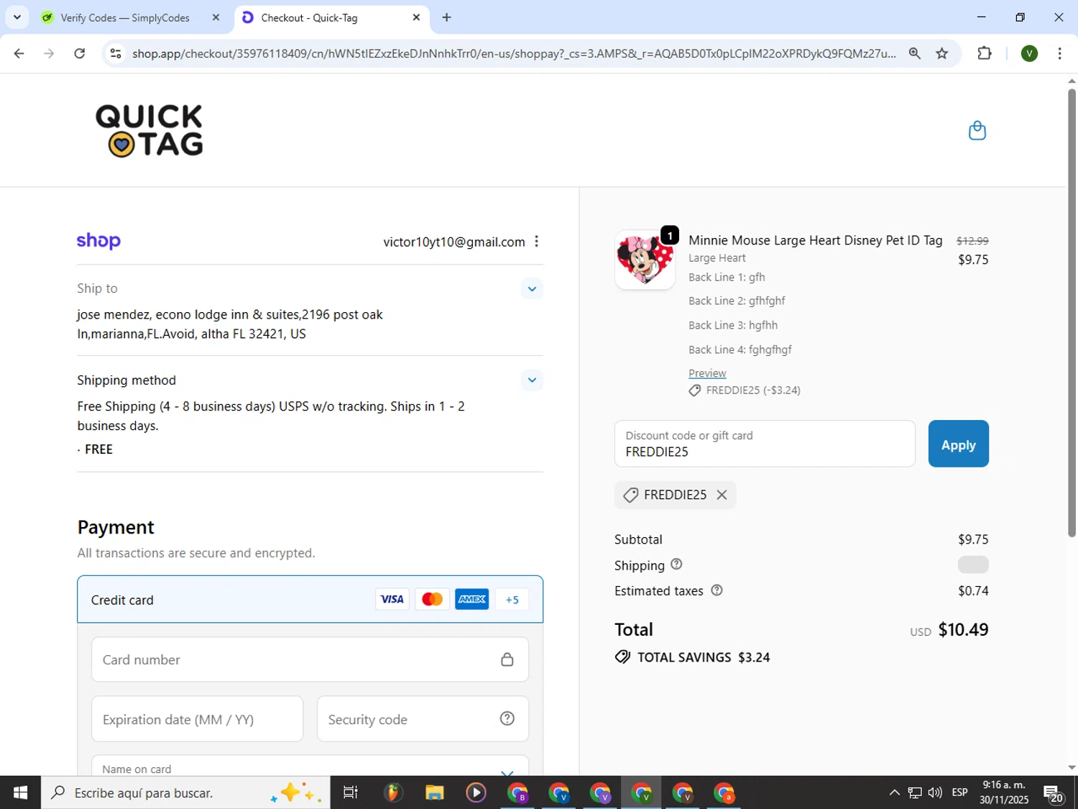This screenshot has width=1078, height=809.
Task: Show hidden system tray icons
Action: point(894,792)
